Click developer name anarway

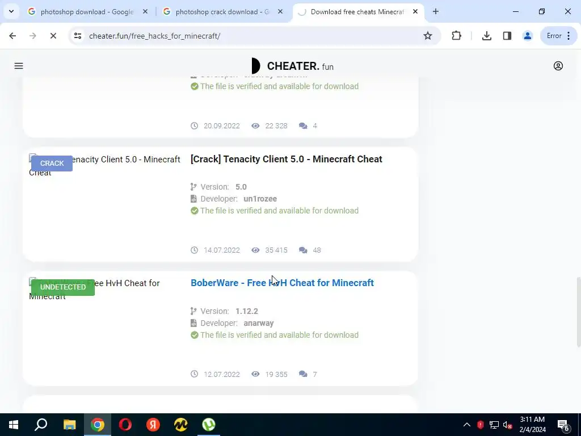[259, 323]
